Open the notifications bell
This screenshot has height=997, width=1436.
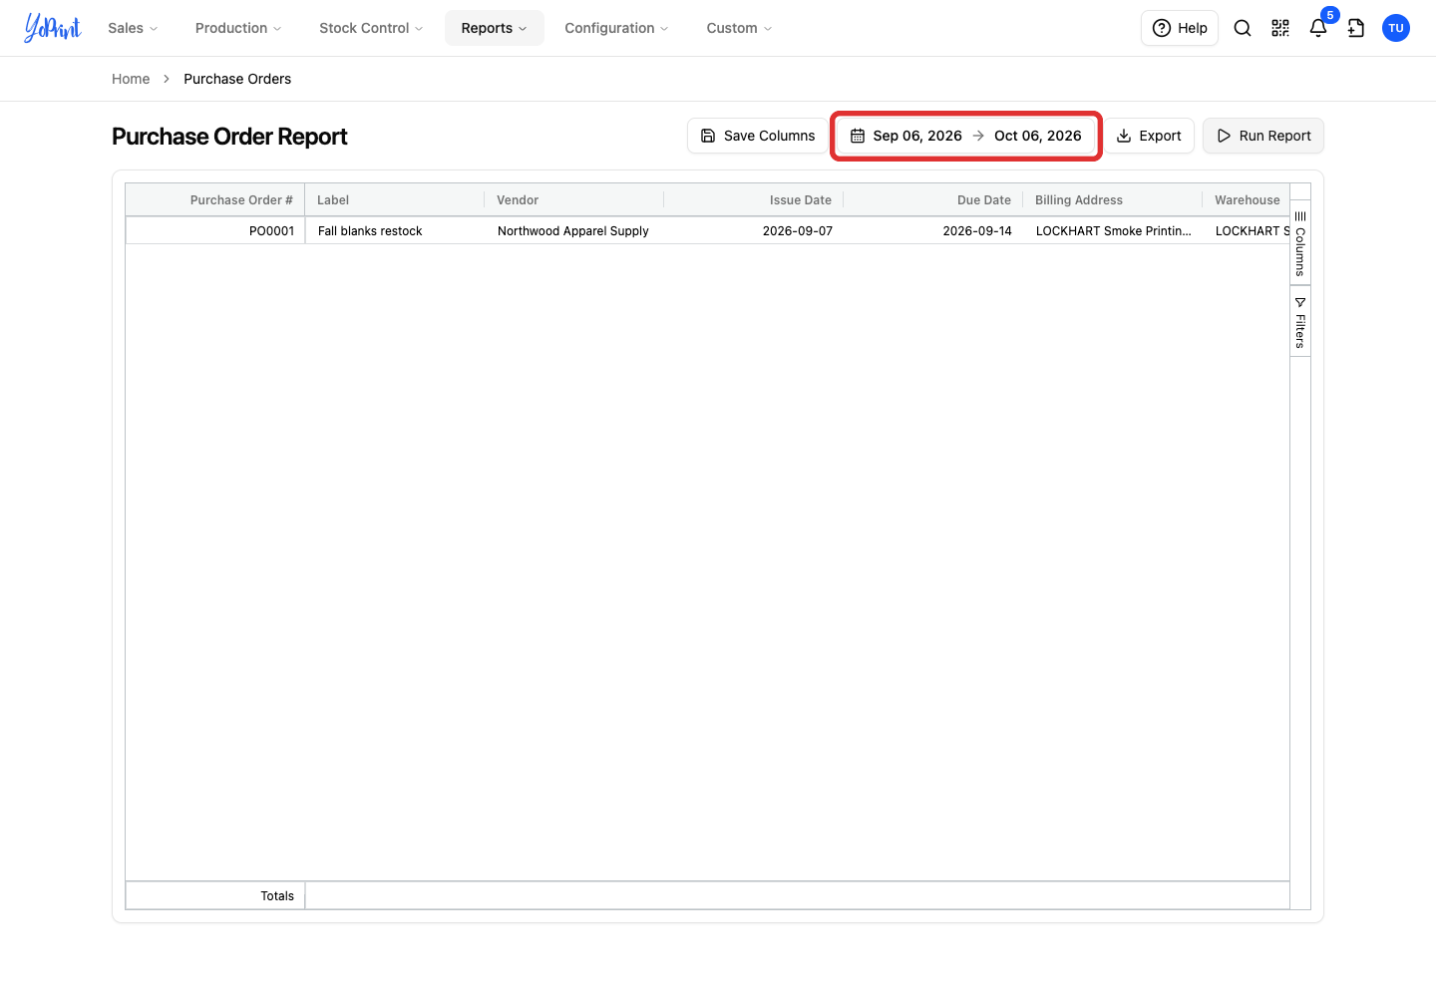1318,28
